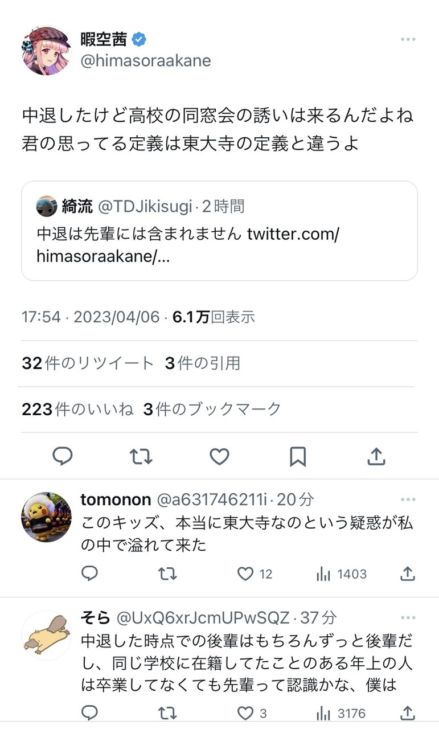
Task: Like the main tweet
Action: coord(219,456)
